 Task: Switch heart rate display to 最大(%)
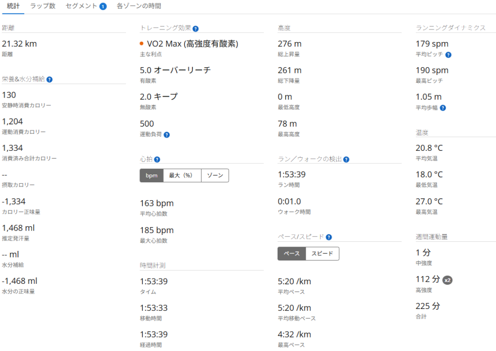(182, 175)
